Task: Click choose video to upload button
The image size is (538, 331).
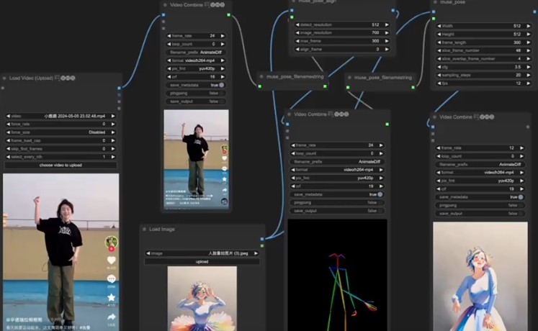Action: tap(60, 165)
